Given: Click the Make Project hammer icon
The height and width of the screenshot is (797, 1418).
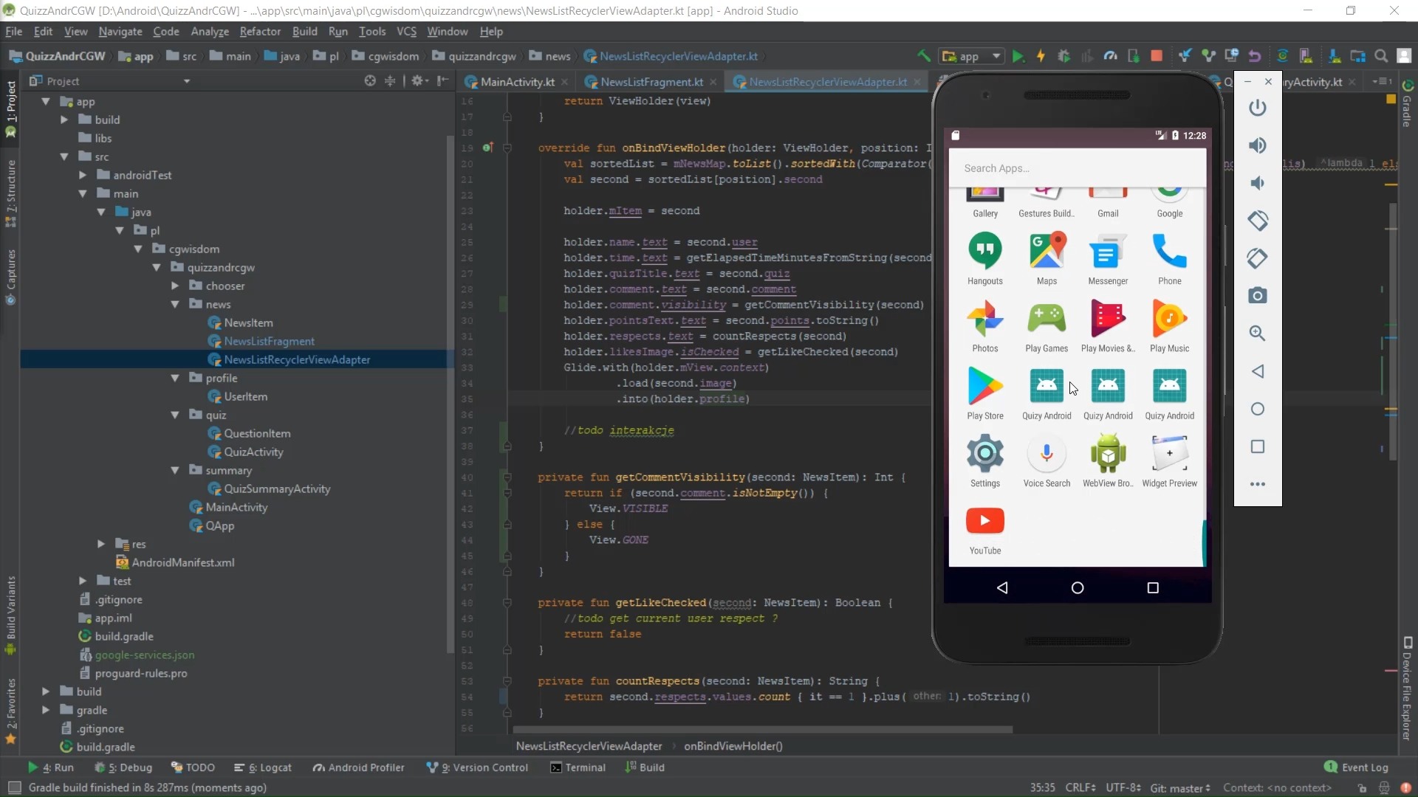Looking at the screenshot, I should [923, 56].
